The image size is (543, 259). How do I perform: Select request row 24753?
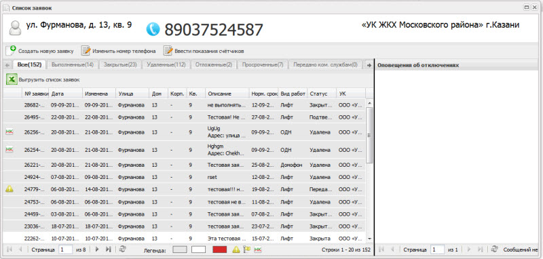pos(184,202)
